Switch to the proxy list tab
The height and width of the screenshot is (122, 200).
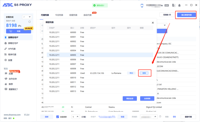(45, 15)
